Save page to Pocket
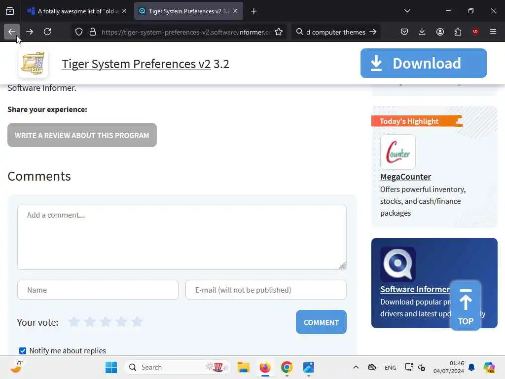This screenshot has width=505, height=379. (x=404, y=32)
